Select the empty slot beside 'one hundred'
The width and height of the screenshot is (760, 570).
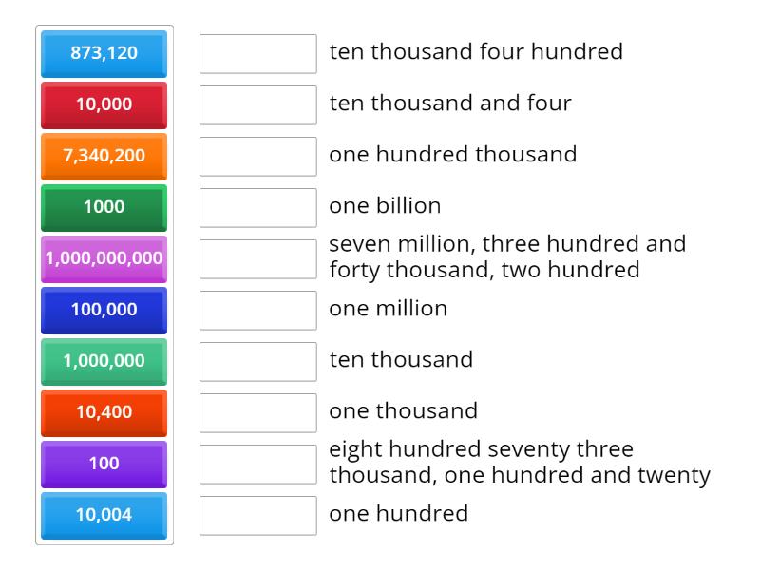tap(257, 515)
